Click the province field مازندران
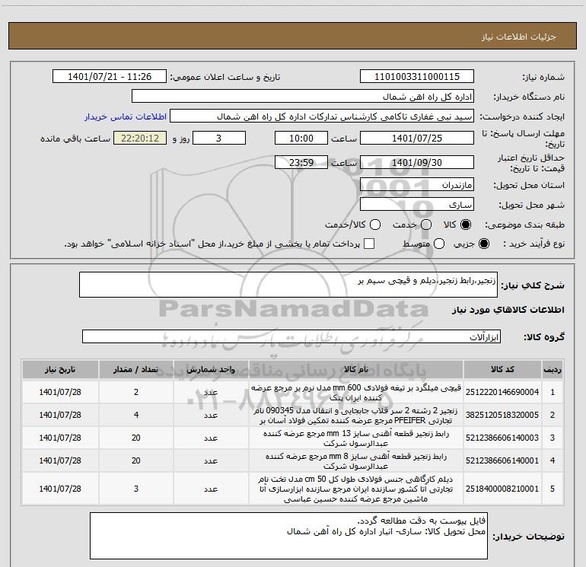Screen dimensions: 586x567 point(417,185)
